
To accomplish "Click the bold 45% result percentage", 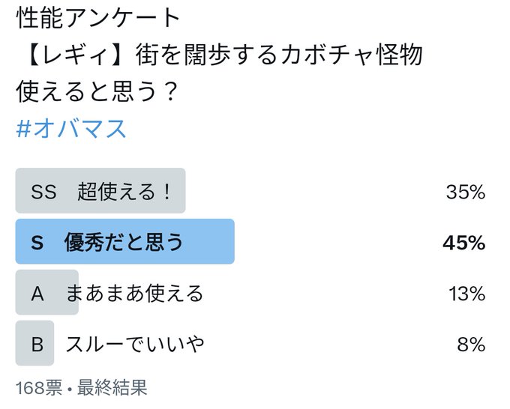I will [464, 243].
